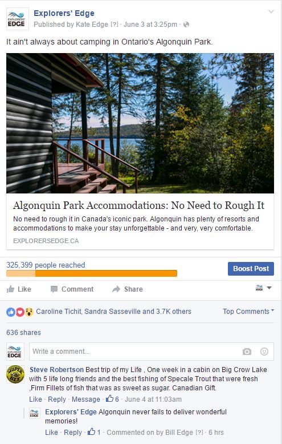Reply to Steve Robertson's comment
The width and height of the screenshot is (282, 444).
click(x=57, y=399)
